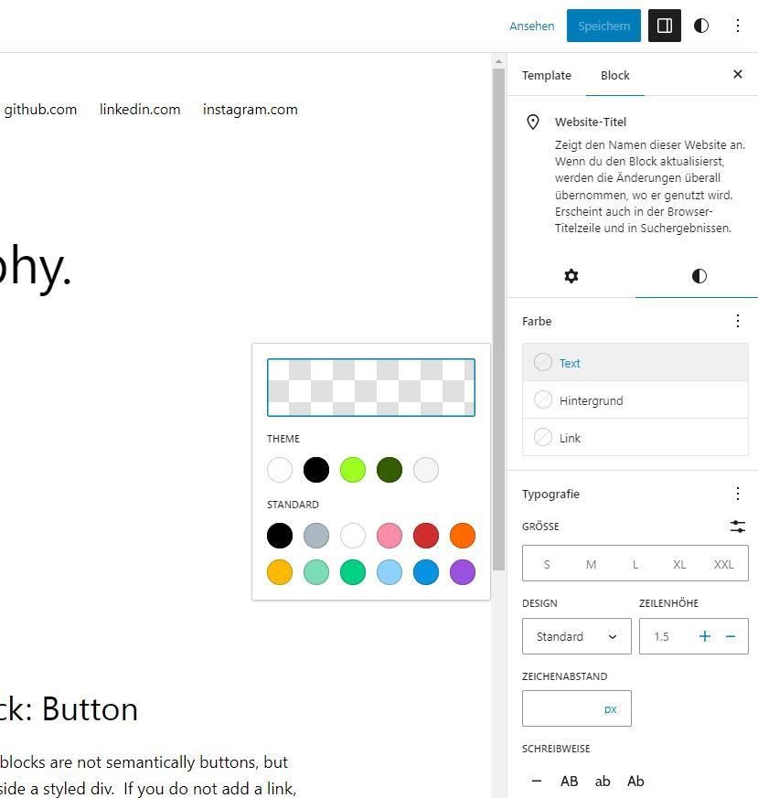This screenshot has height=798, width=758.
Task: Open the Styles half-circle icon in top bar
Action: click(701, 26)
